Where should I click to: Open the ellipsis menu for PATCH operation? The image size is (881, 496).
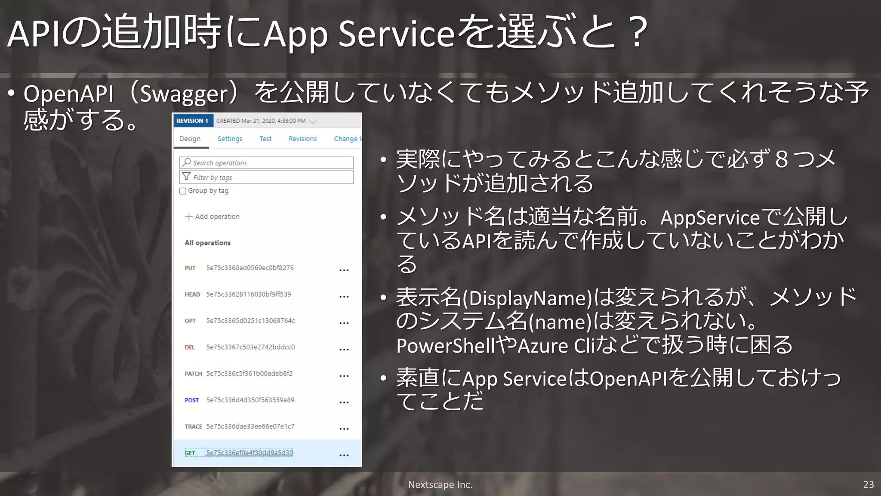click(x=344, y=376)
